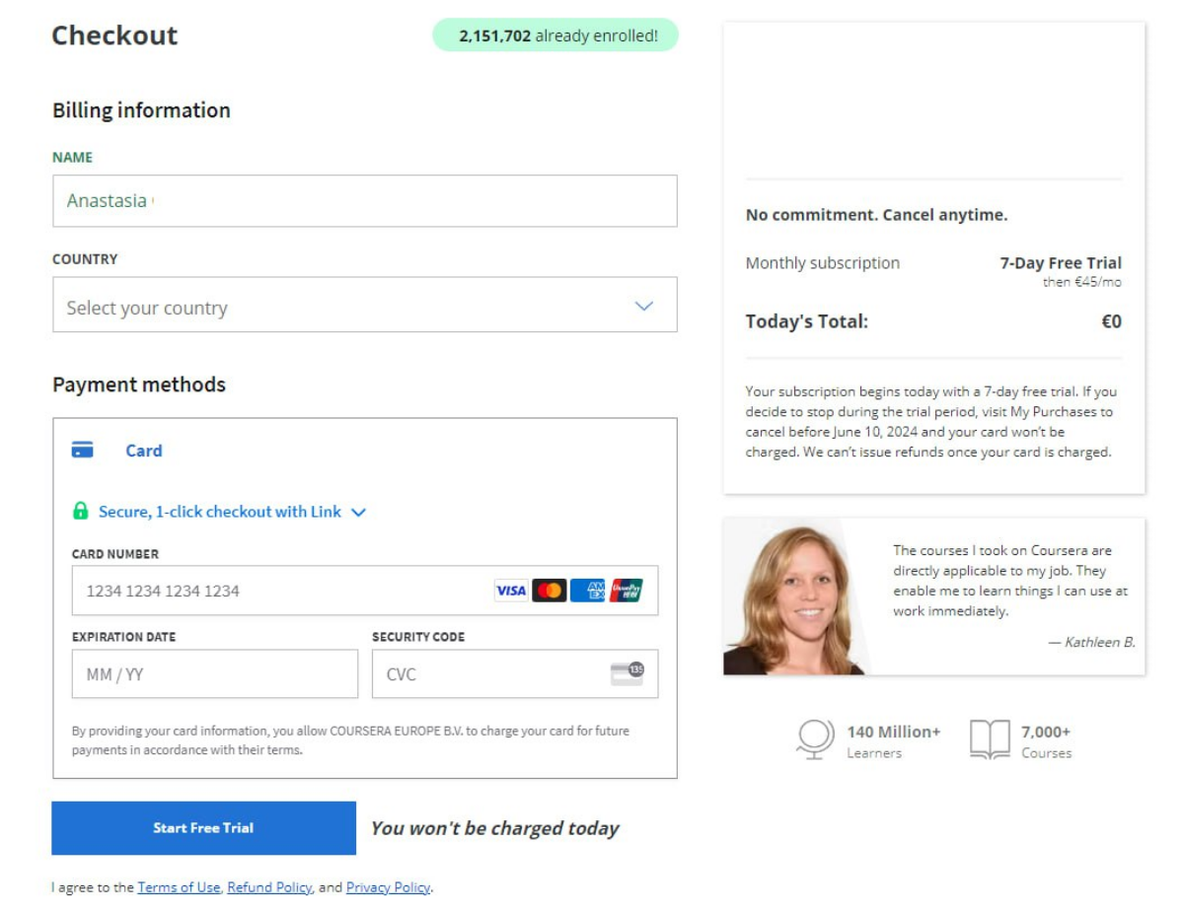This screenshot has width=1184, height=911.
Task: Open the Privacy Policy link
Action: coord(388,887)
